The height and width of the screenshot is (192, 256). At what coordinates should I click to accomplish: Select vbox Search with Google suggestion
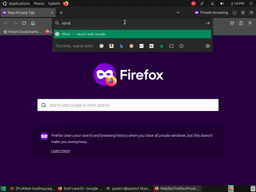[x=132, y=34]
